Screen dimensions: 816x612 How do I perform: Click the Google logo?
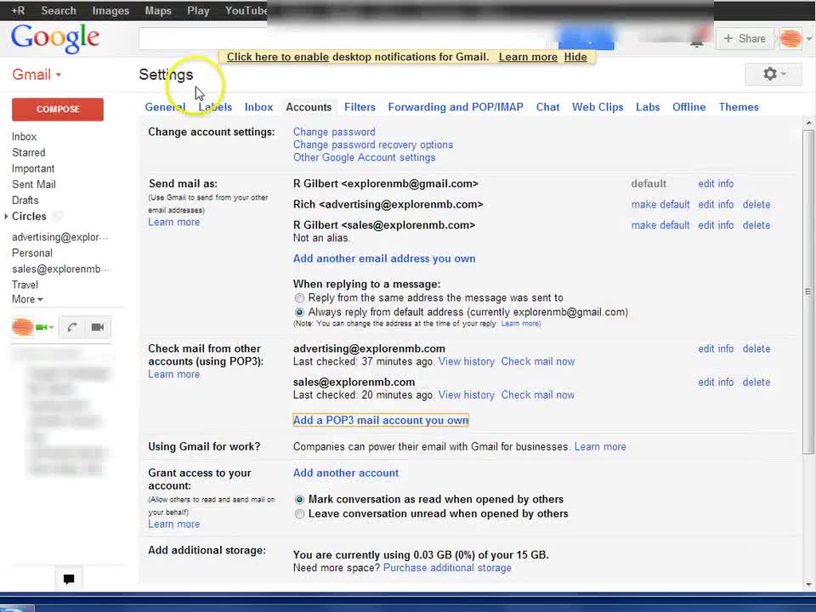55,39
